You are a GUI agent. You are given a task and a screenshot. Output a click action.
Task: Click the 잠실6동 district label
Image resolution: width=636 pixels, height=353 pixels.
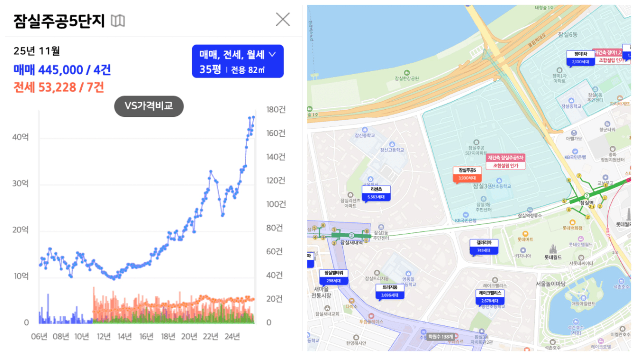pos(568,34)
